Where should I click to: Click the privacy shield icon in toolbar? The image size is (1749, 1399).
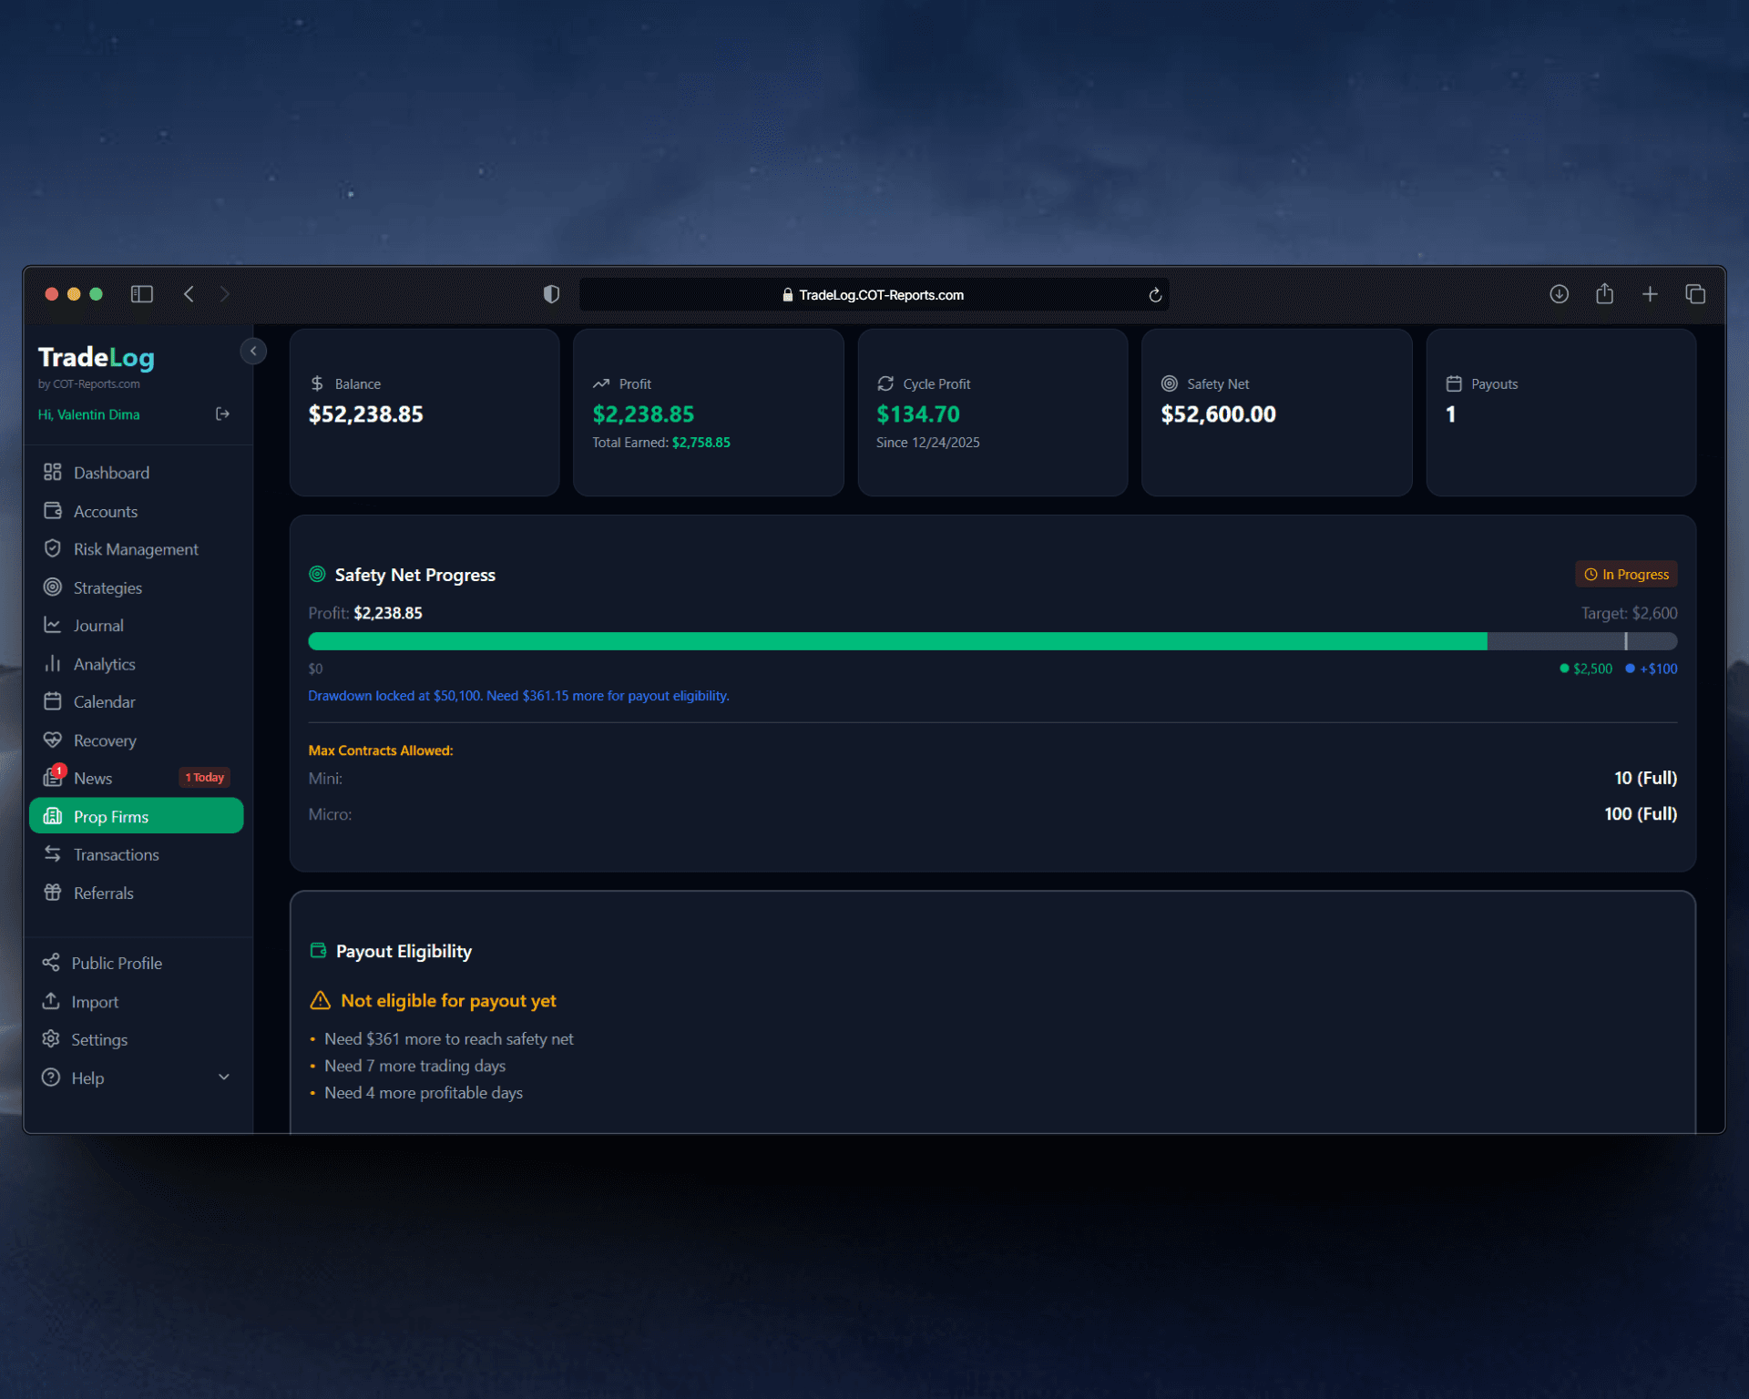551,294
